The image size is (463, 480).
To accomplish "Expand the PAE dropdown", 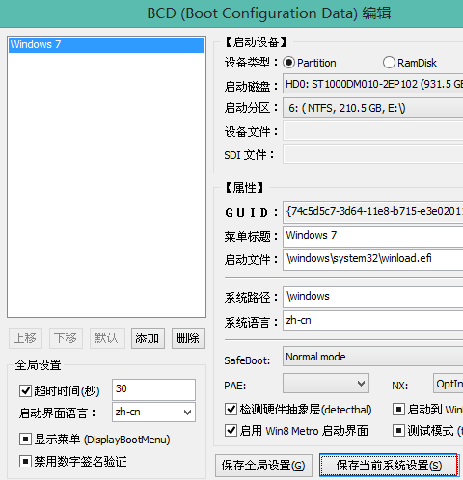I will coord(326,384).
